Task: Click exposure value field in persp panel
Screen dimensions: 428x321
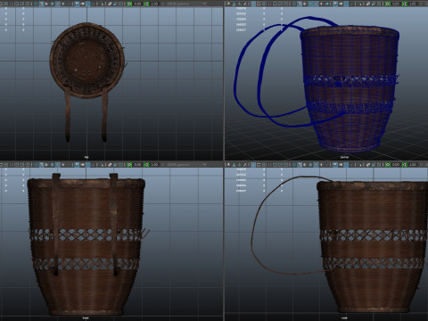Action: tap(396, 4)
